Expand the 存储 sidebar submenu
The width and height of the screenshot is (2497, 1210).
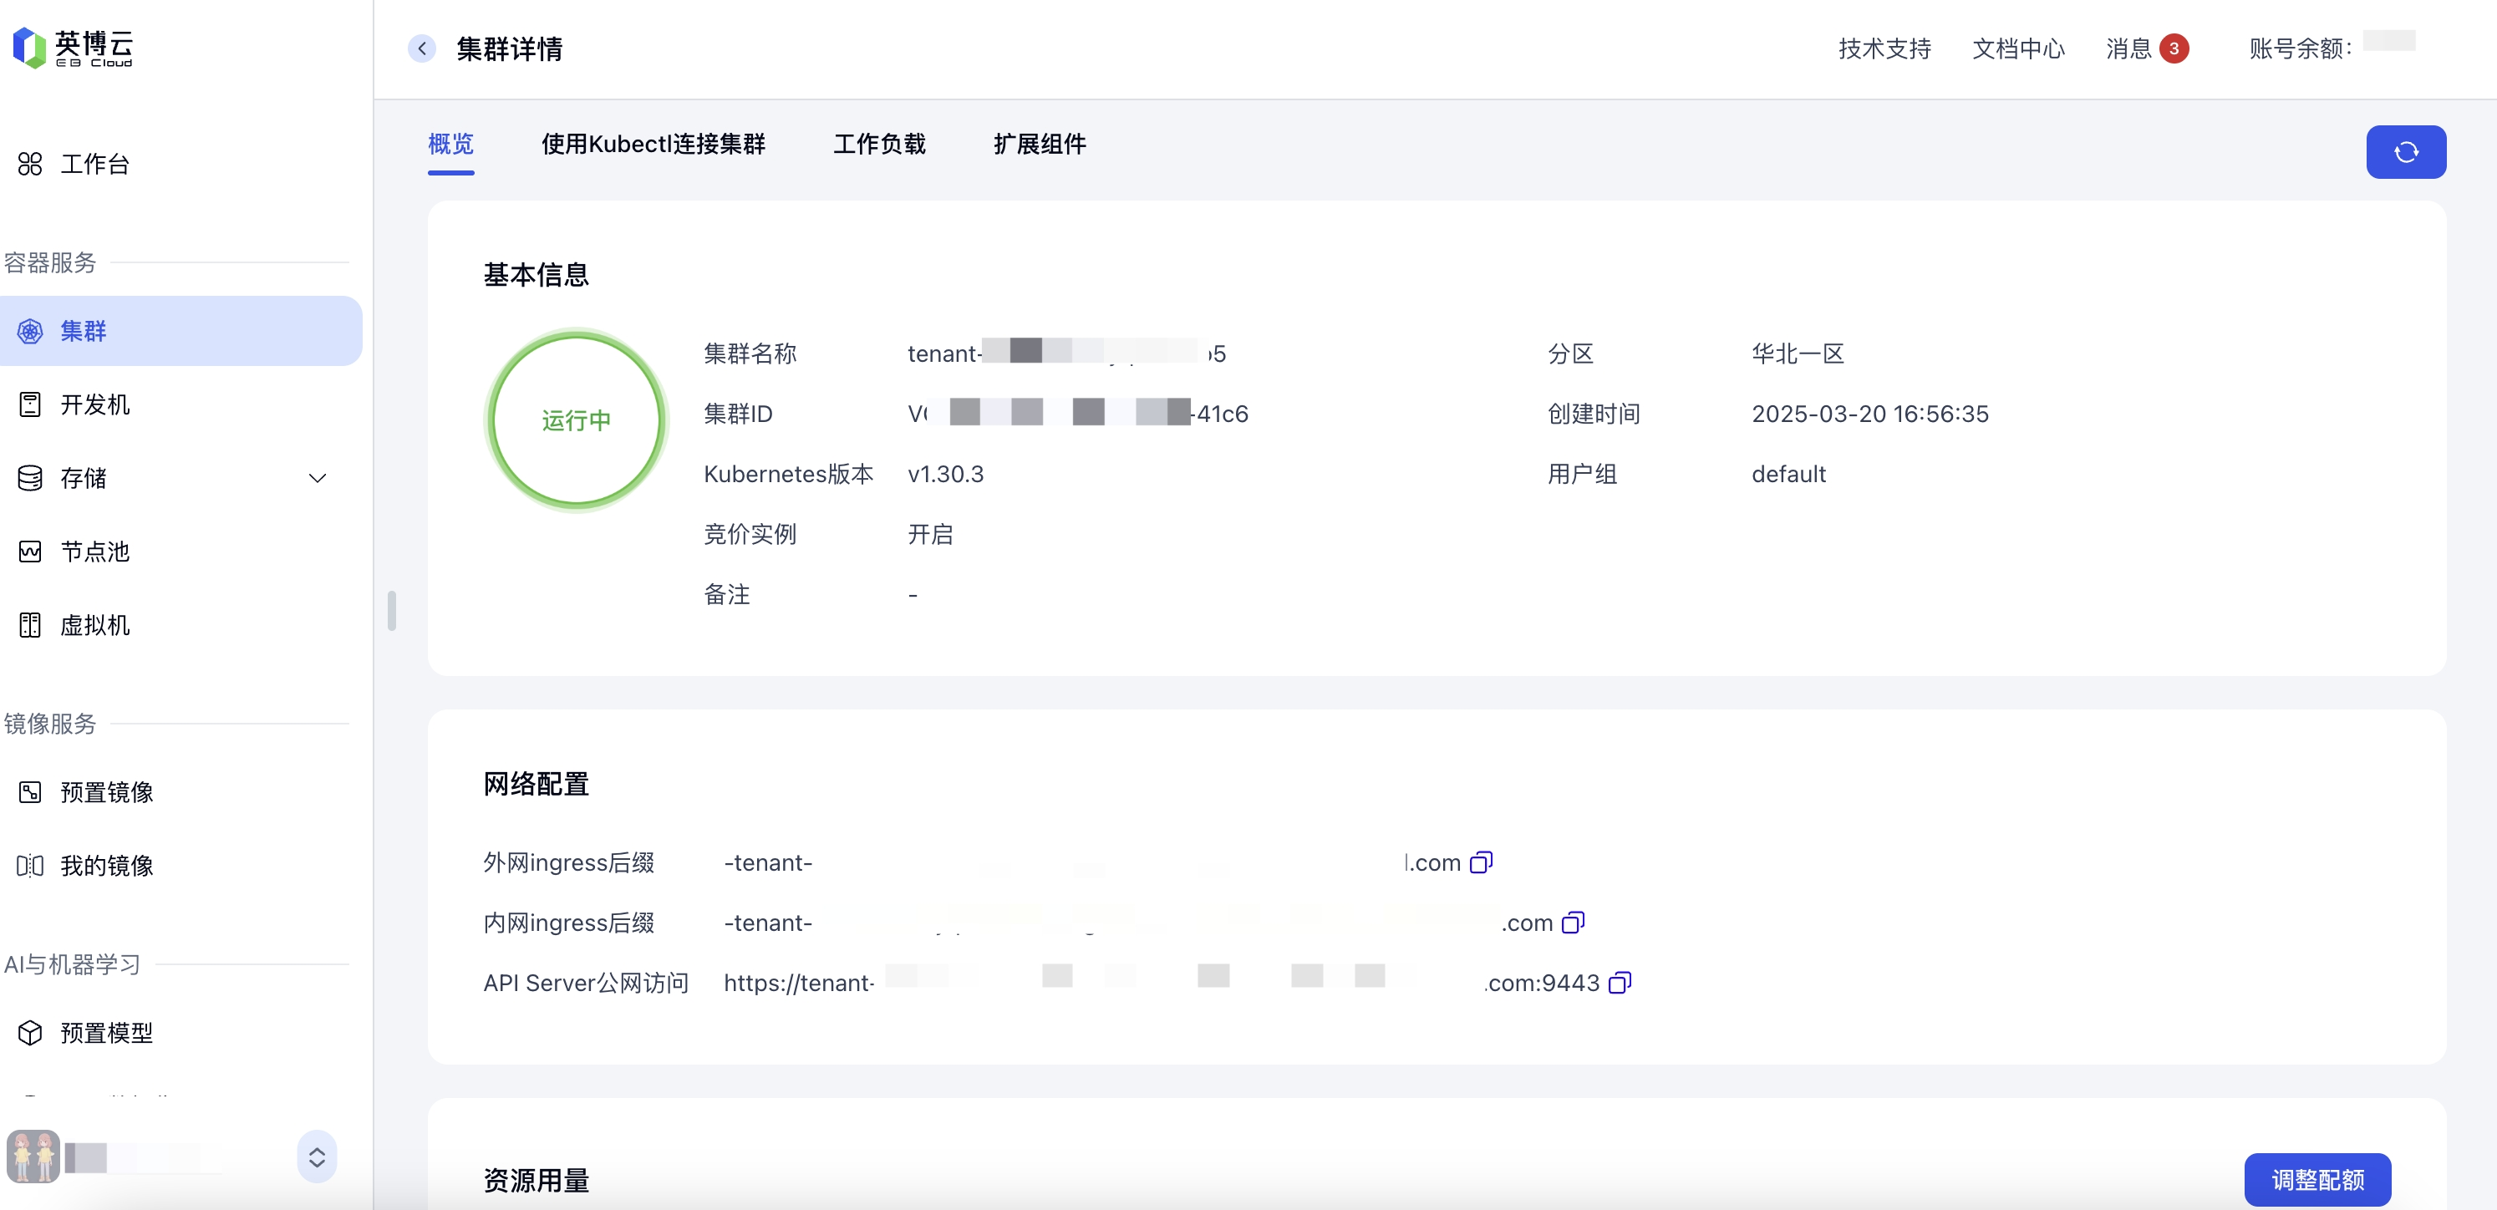(x=317, y=478)
